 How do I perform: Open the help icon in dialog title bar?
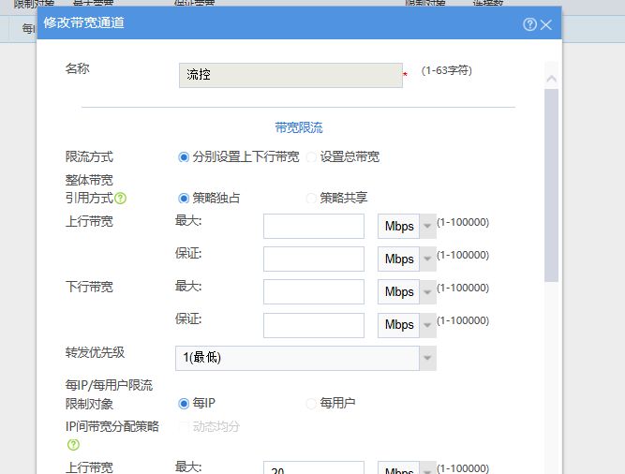click(x=529, y=24)
